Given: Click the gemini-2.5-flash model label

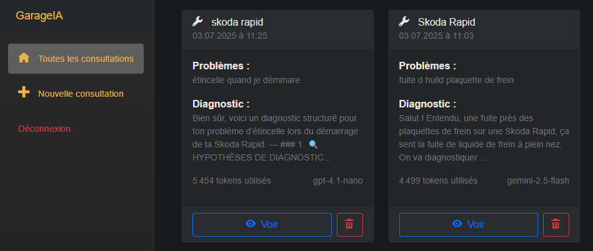Looking at the screenshot, I should click(x=538, y=180).
